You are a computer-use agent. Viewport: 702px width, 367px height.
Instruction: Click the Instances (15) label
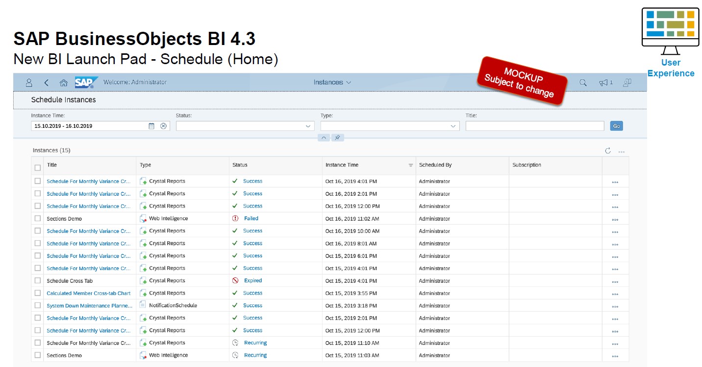click(x=51, y=150)
